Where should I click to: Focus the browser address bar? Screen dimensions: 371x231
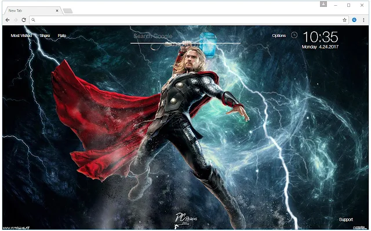pyautogui.click(x=188, y=20)
